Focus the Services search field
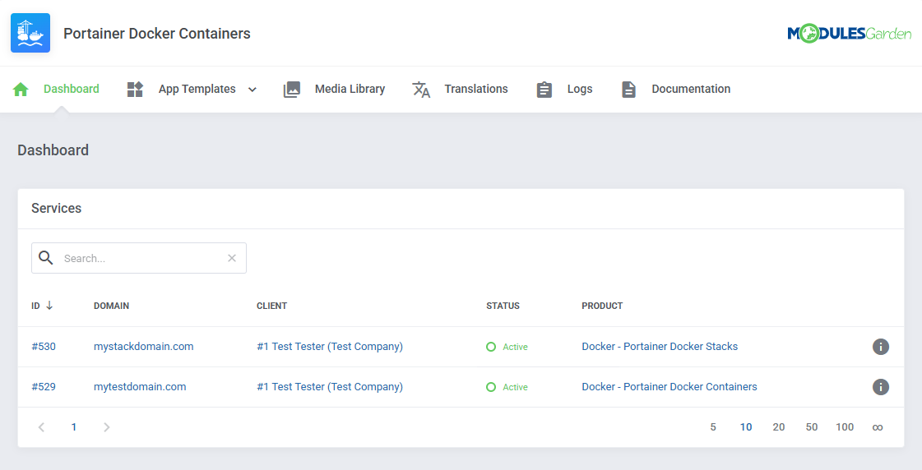The image size is (922, 470). coord(139,258)
